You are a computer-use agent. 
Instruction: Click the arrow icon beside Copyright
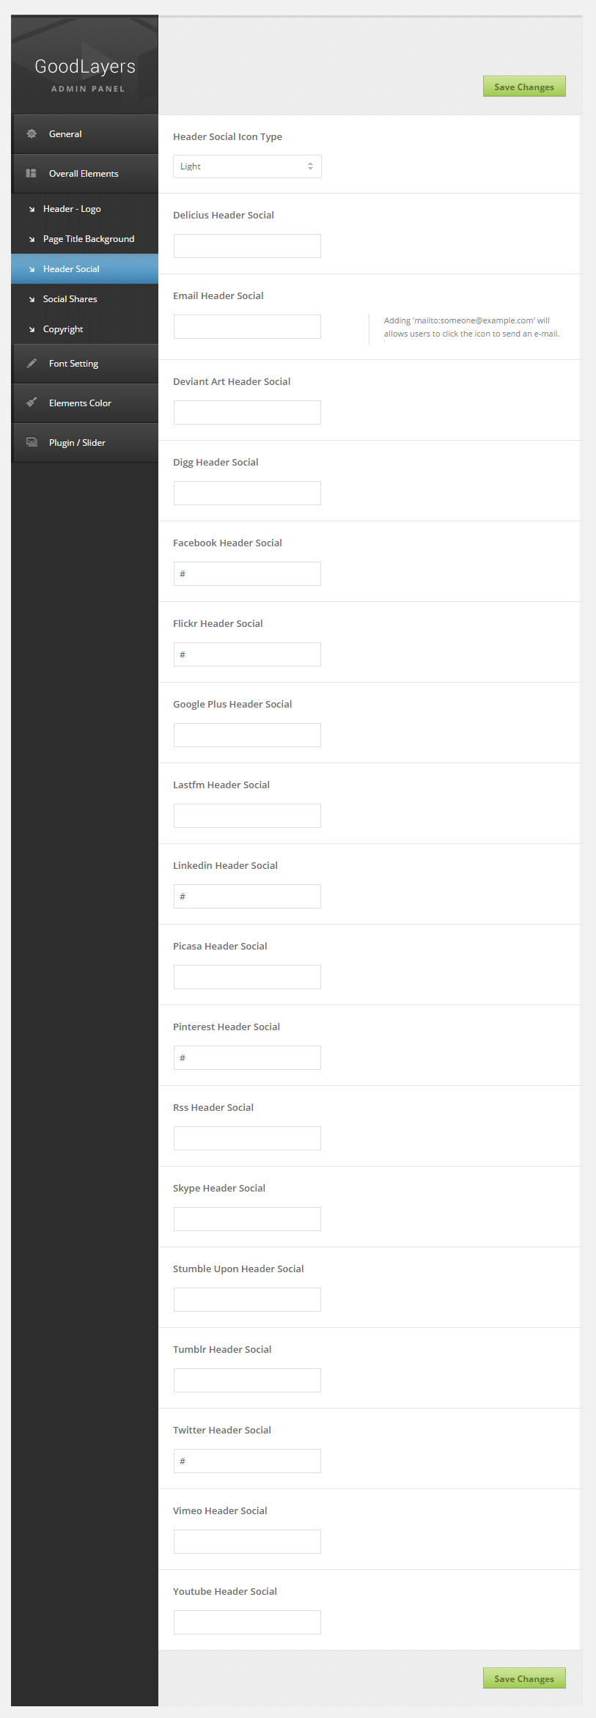(32, 330)
